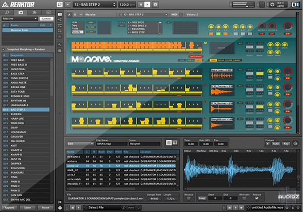Click the Append button
The image size is (304, 212).
(9, 207)
